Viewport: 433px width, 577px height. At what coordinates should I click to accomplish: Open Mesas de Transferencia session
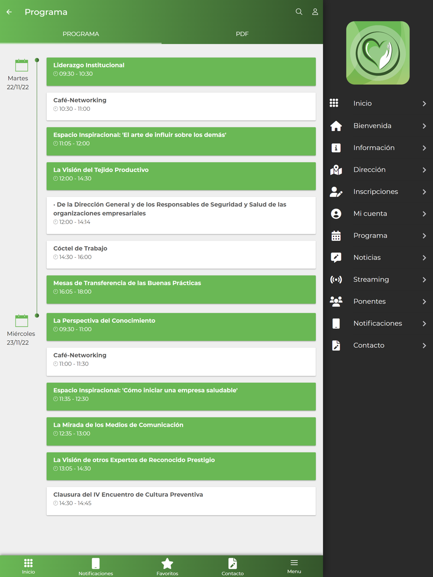pos(181,289)
